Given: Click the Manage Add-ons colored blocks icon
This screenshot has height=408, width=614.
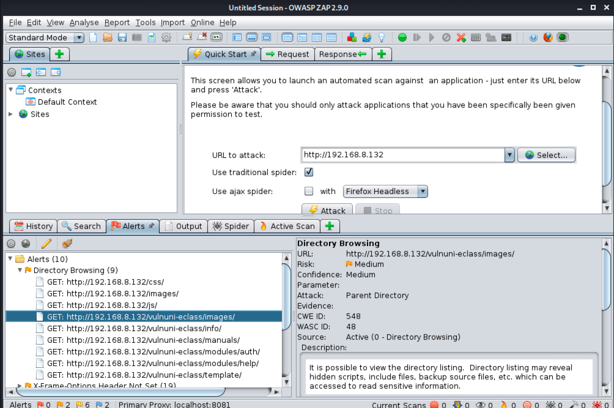Looking at the screenshot, I should (x=352, y=38).
